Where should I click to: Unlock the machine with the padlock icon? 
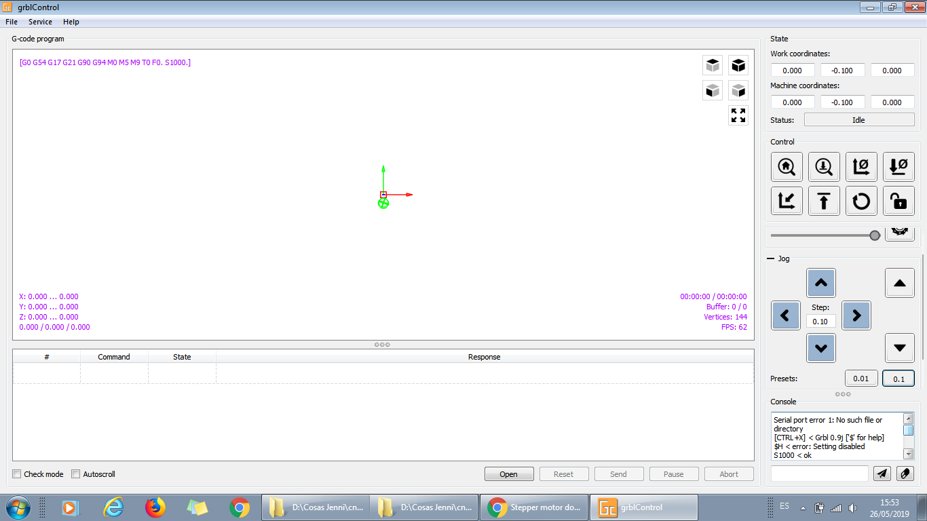pos(898,201)
